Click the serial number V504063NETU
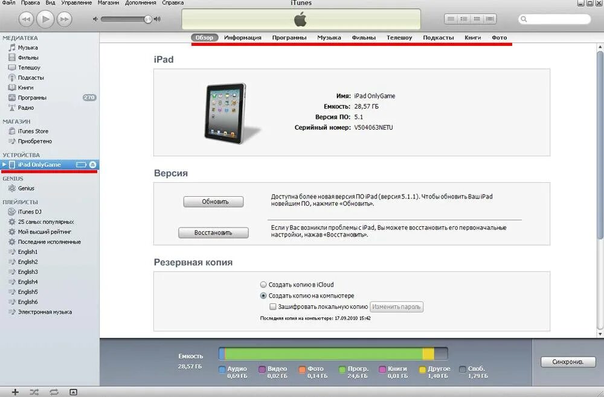This screenshot has height=397, width=604. [x=373, y=128]
